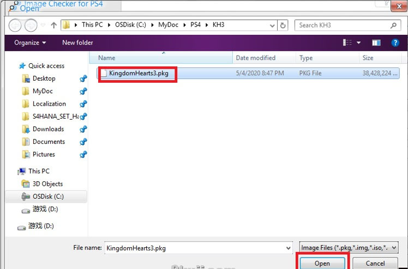Viewport: 408px width, 269px height.
Task: Expand the chevron after MyDoc breadcrumb
Action: [184, 25]
